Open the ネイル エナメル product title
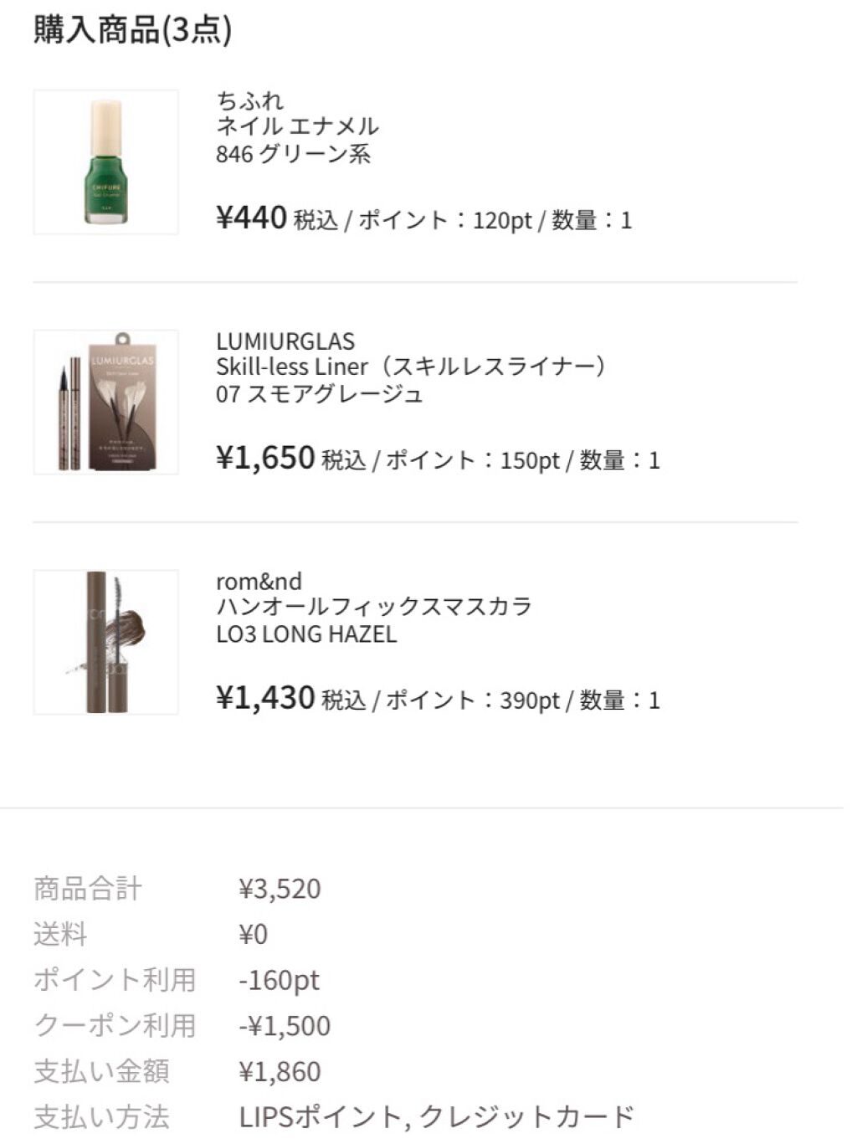Image resolution: width=857 pixels, height=1144 pixels. click(x=297, y=127)
